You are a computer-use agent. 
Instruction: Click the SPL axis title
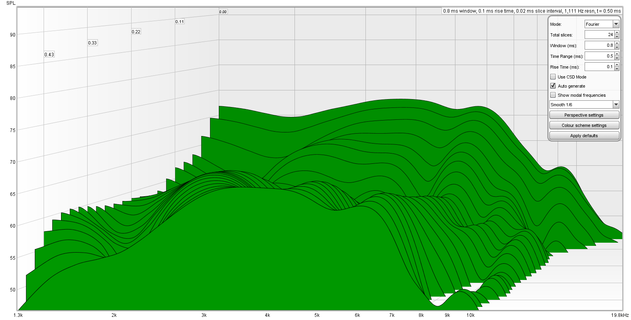pyautogui.click(x=11, y=3)
